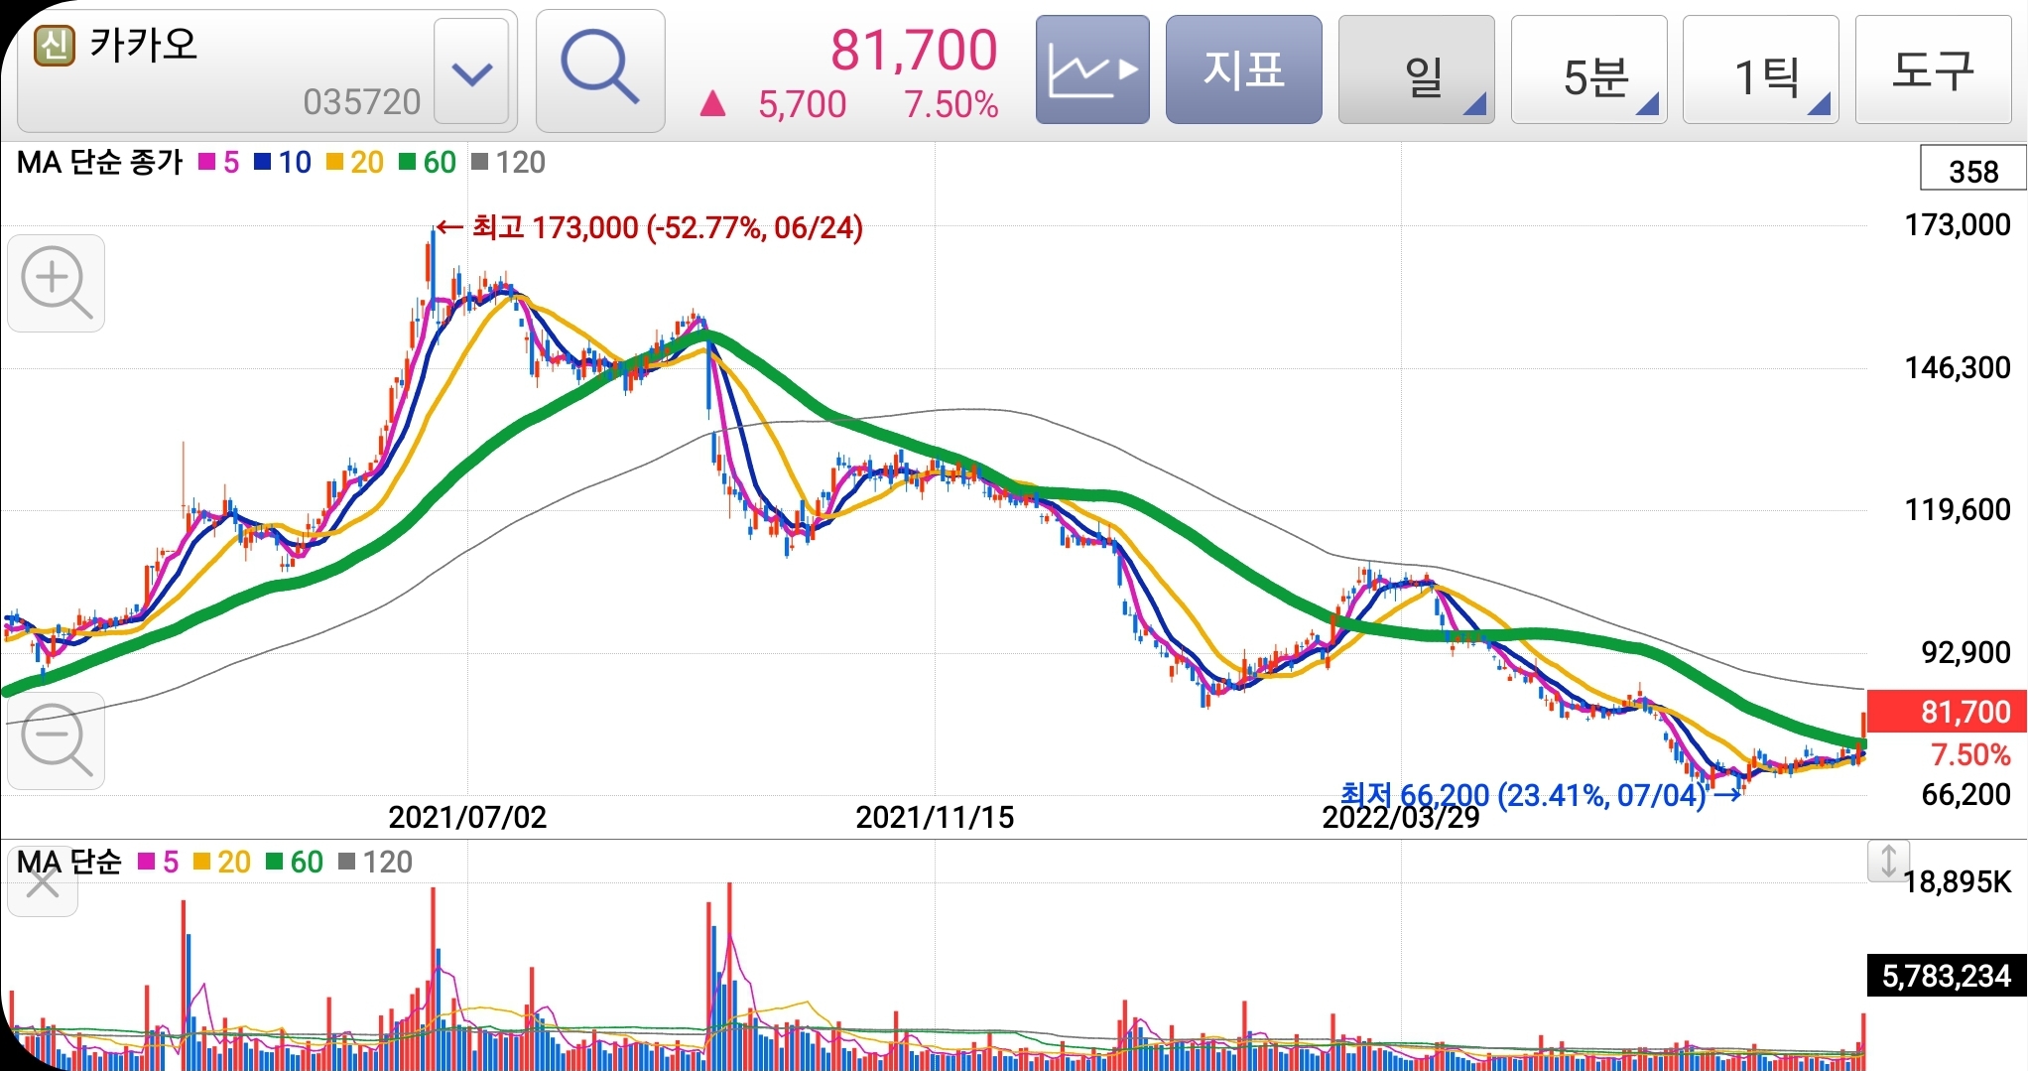Close the volume panel with X
The height and width of the screenshot is (1071, 2028).
click(x=43, y=881)
